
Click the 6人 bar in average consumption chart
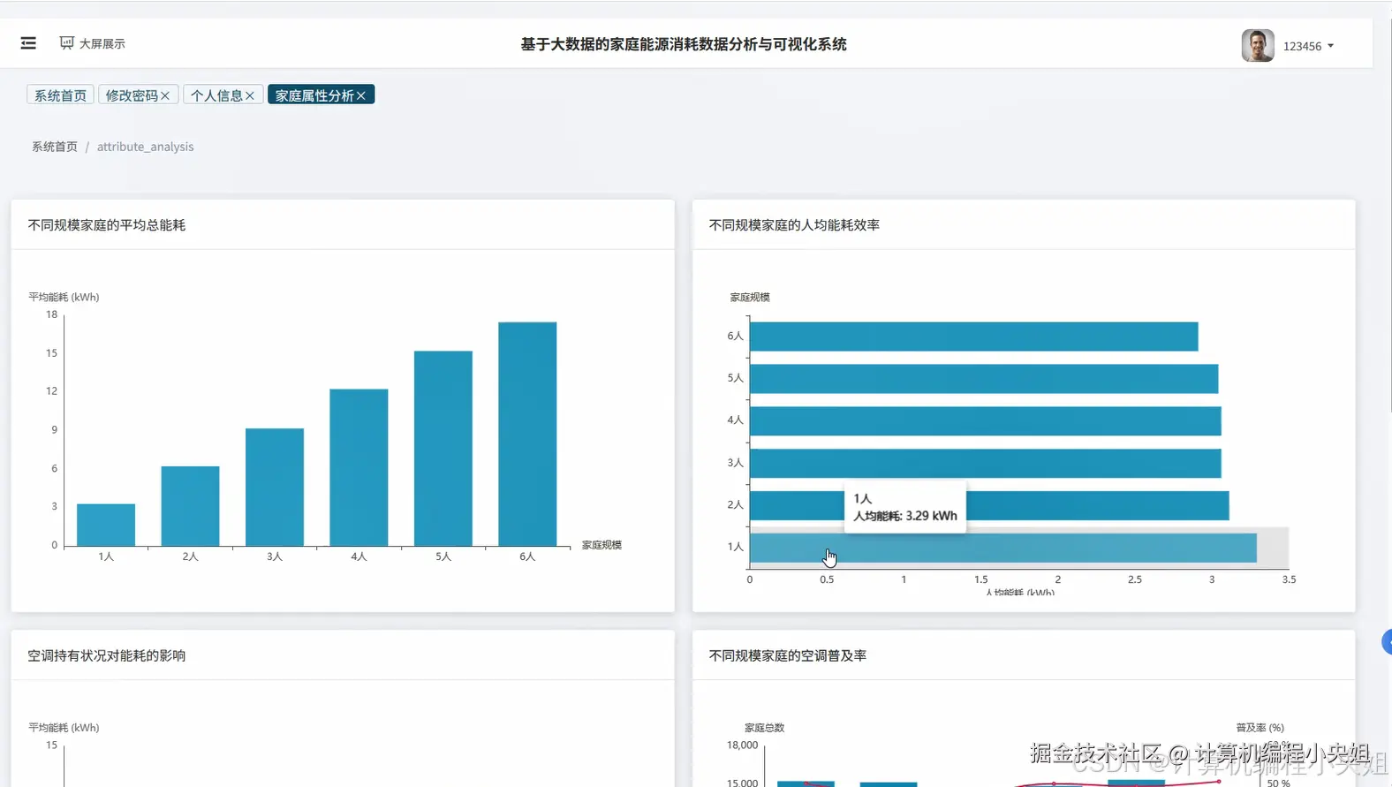pos(527,434)
